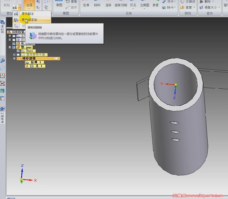
Task: Select the Base coordinate system item
Action: point(28,51)
